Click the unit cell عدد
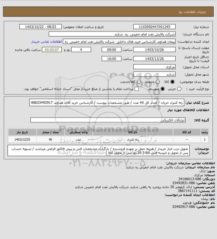Screen dimensions: 217x239 pyautogui.click(x=79, y=139)
